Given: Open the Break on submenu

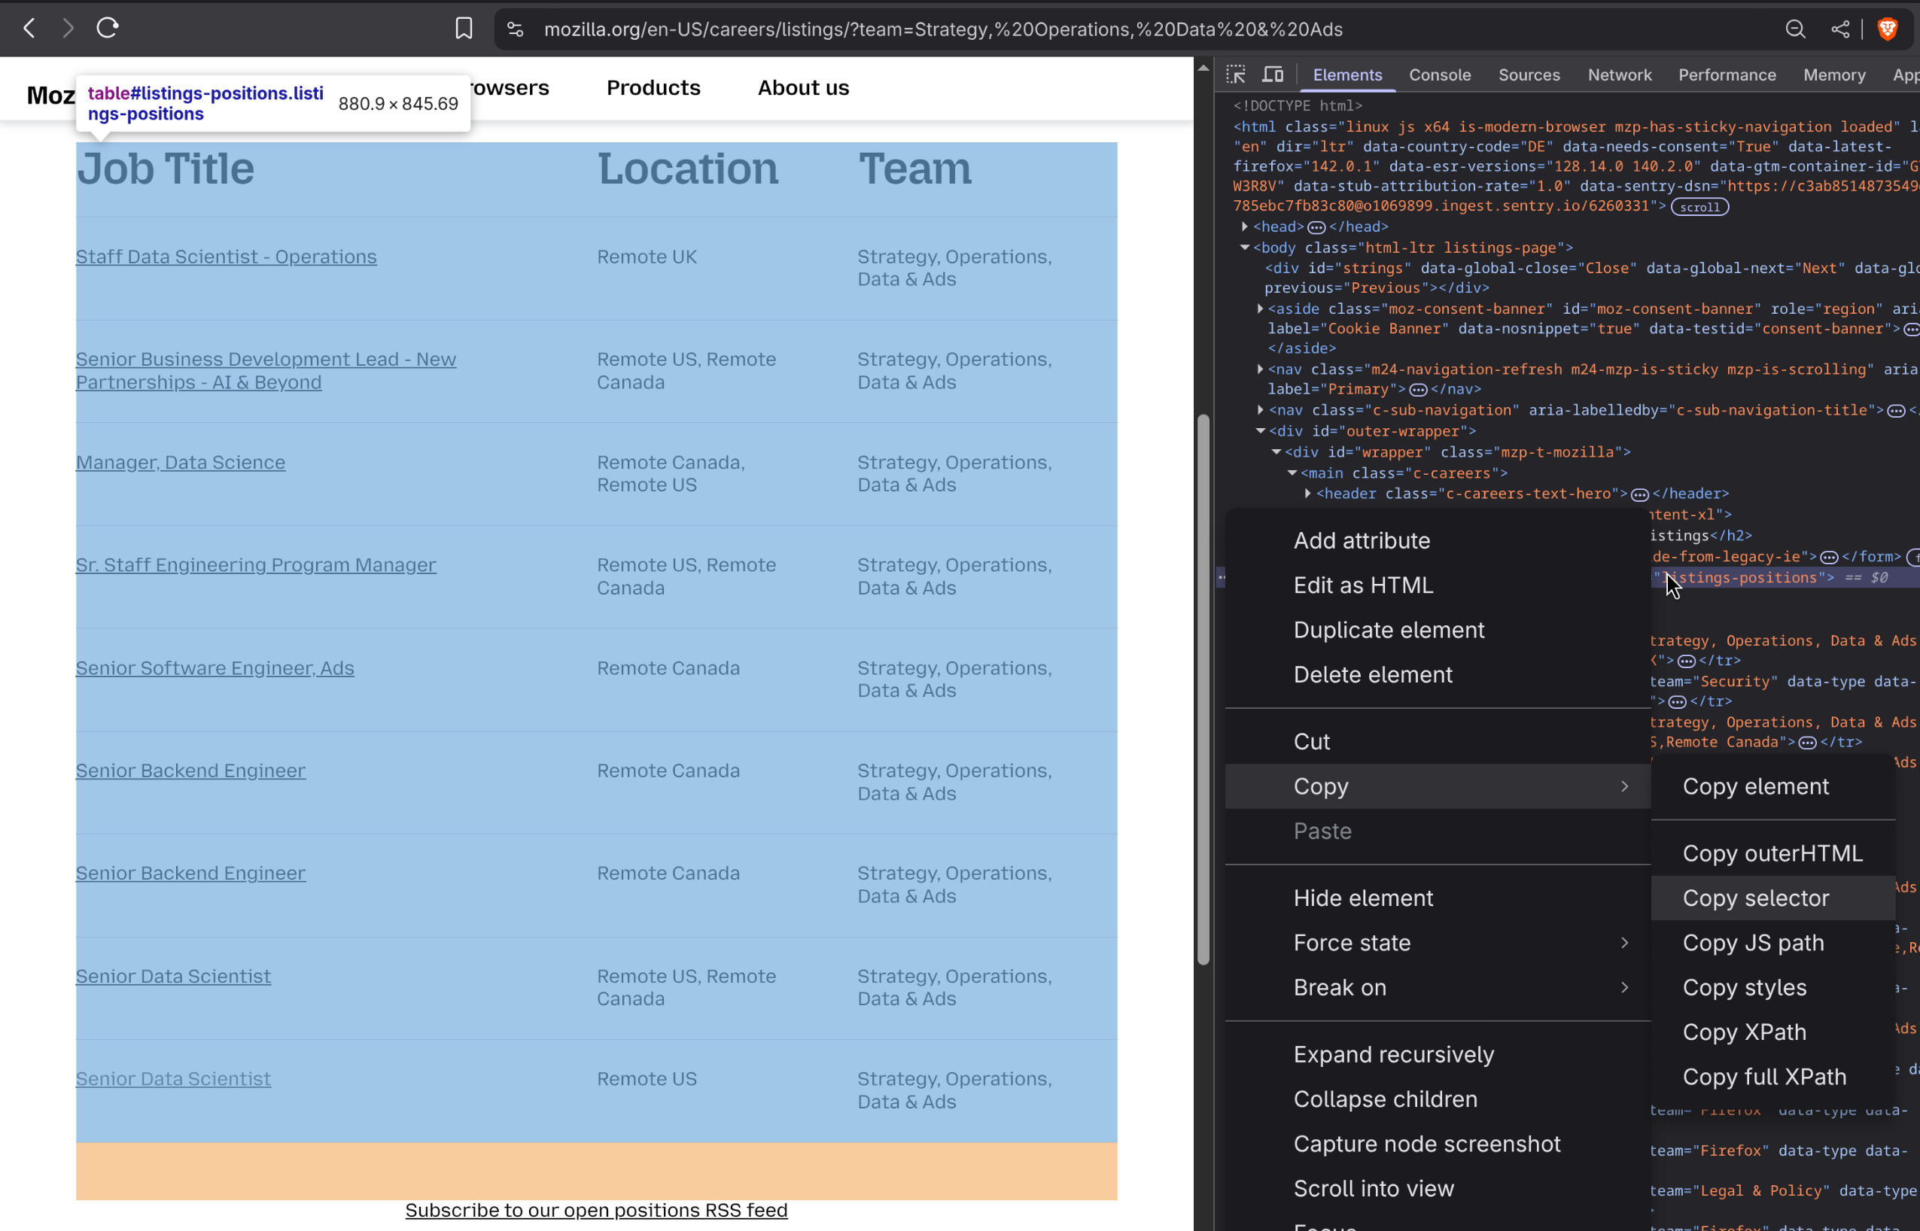Looking at the screenshot, I should click(1438, 989).
